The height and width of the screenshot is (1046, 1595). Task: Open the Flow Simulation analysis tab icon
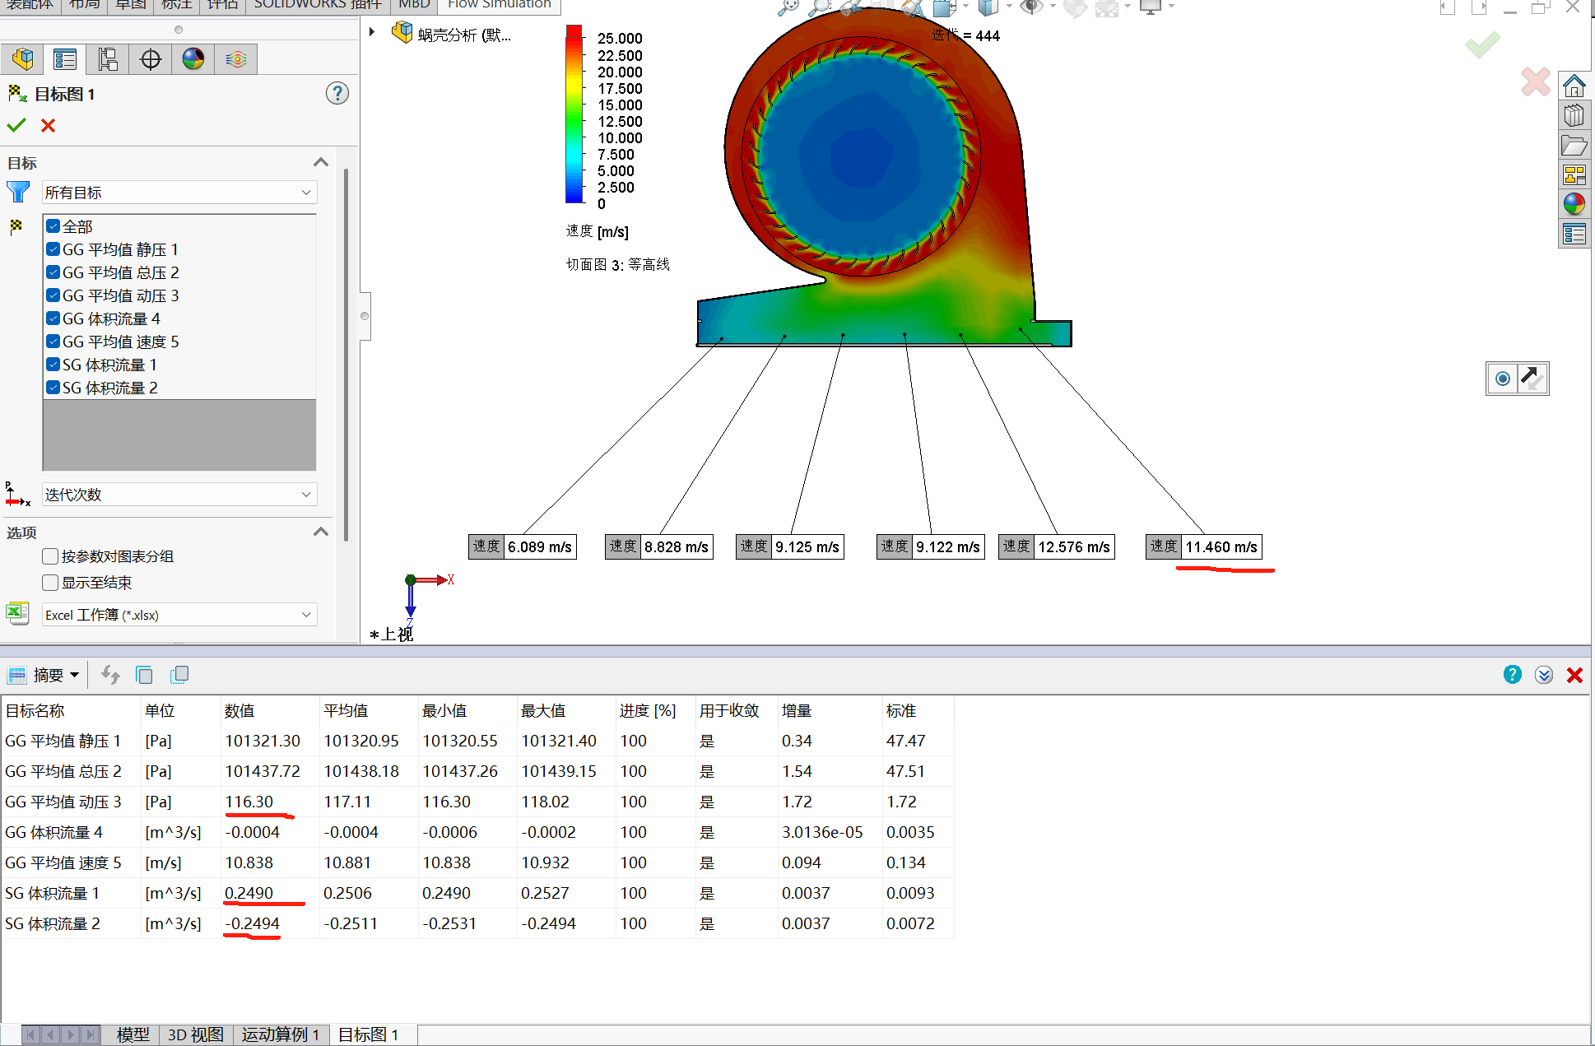pyautogui.click(x=236, y=59)
